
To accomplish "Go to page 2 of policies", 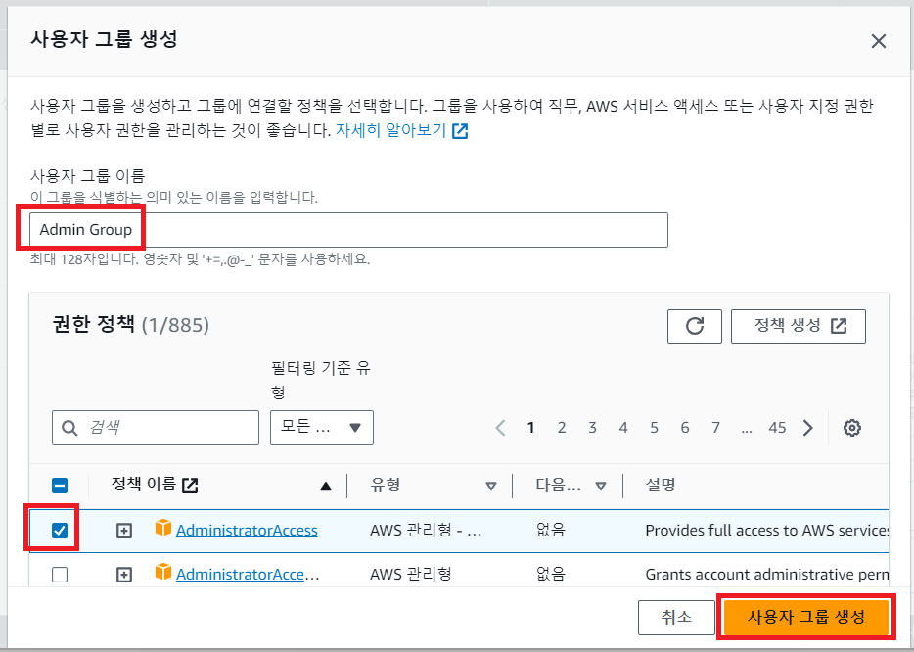I will [562, 428].
